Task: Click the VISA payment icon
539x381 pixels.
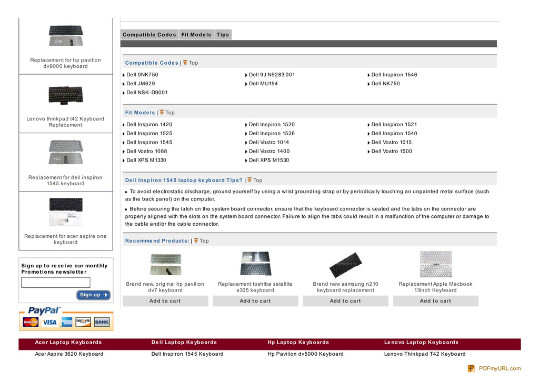Action: (x=49, y=322)
